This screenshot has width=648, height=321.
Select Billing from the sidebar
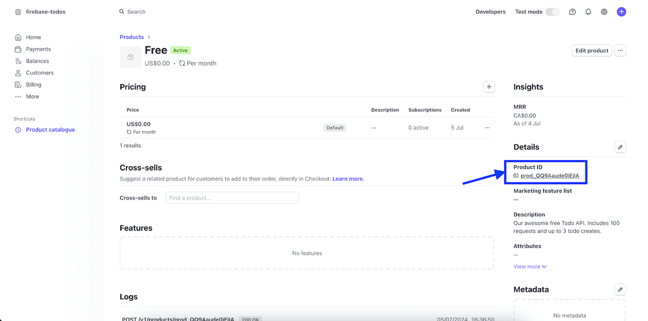pyautogui.click(x=34, y=84)
